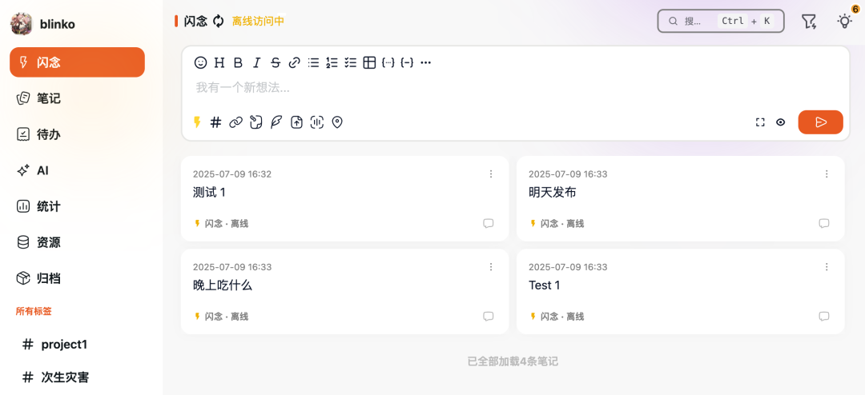Focus the "我有一个新想法..." input area
Screen dimensions: 865x395
(515, 88)
